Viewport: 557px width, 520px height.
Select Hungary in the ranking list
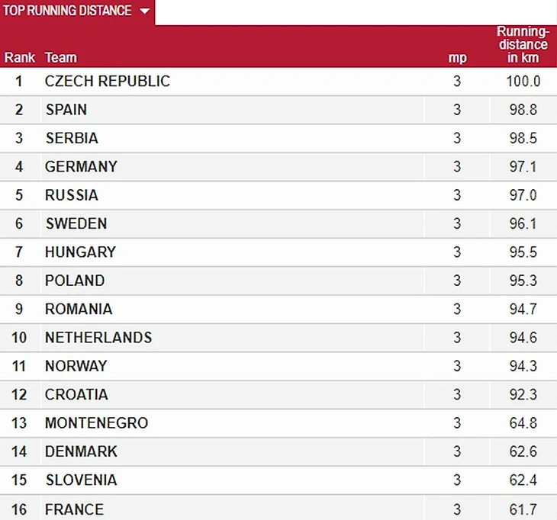(80, 252)
